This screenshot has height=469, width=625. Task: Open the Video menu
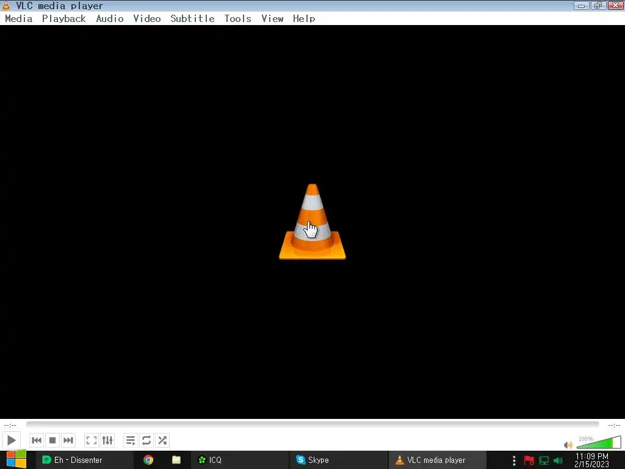click(x=146, y=19)
